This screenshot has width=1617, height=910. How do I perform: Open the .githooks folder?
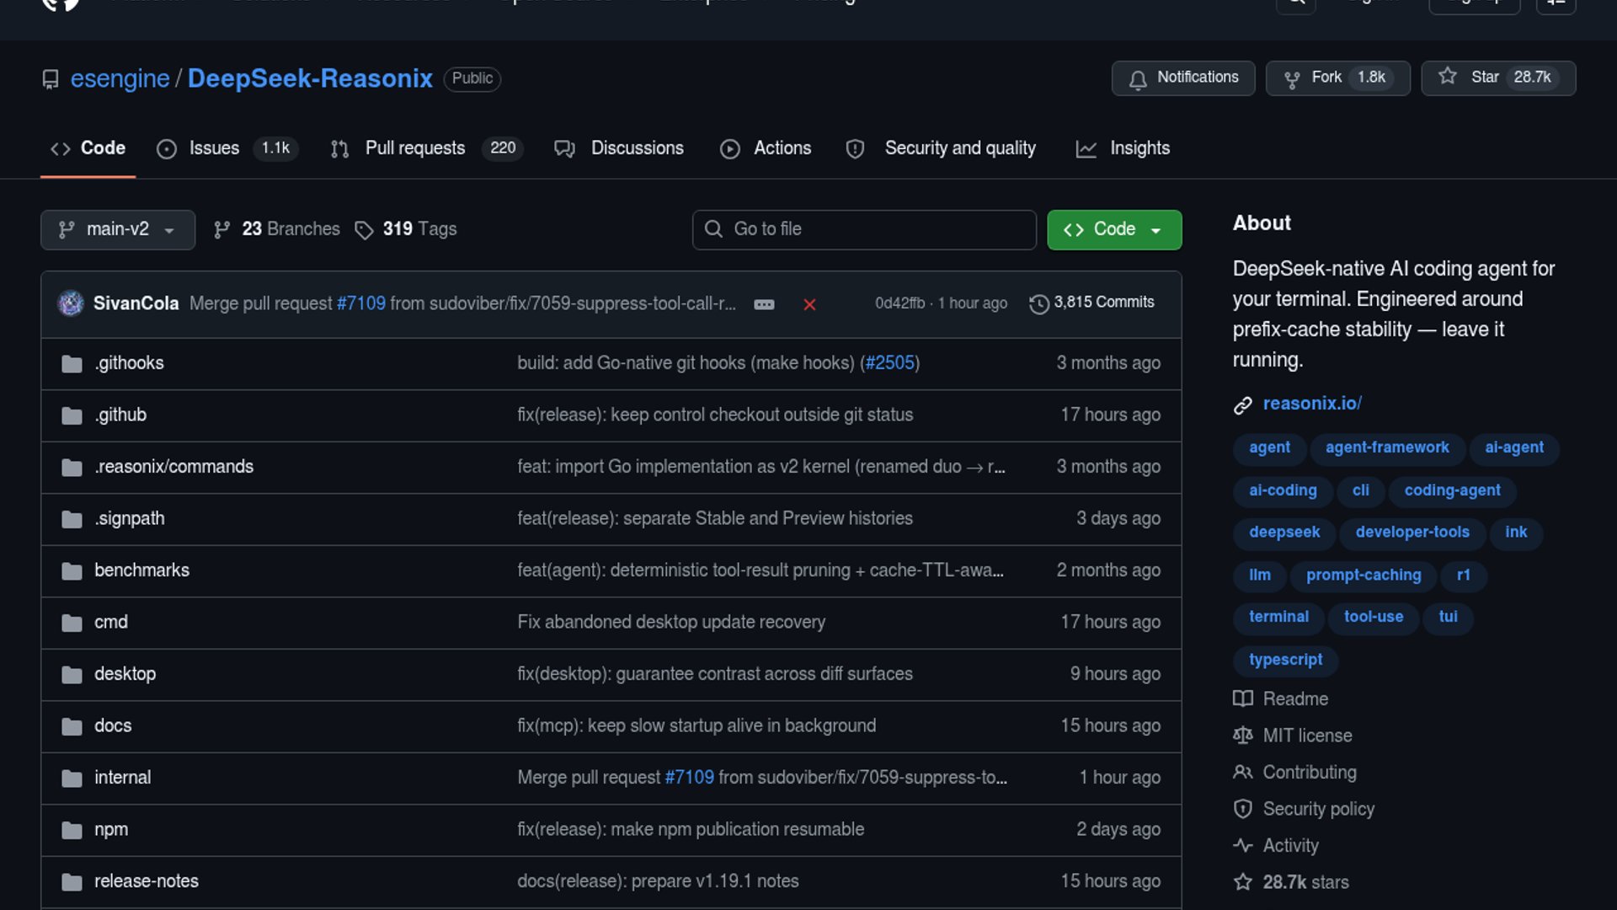click(129, 363)
